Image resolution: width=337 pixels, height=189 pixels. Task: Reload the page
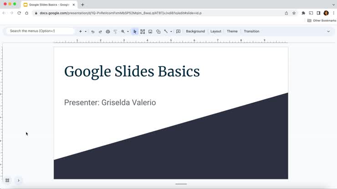point(19,13)
